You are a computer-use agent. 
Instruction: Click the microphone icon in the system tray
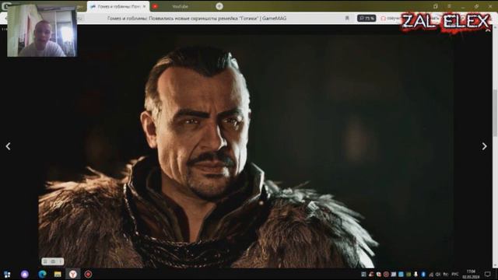coord(416,275)
